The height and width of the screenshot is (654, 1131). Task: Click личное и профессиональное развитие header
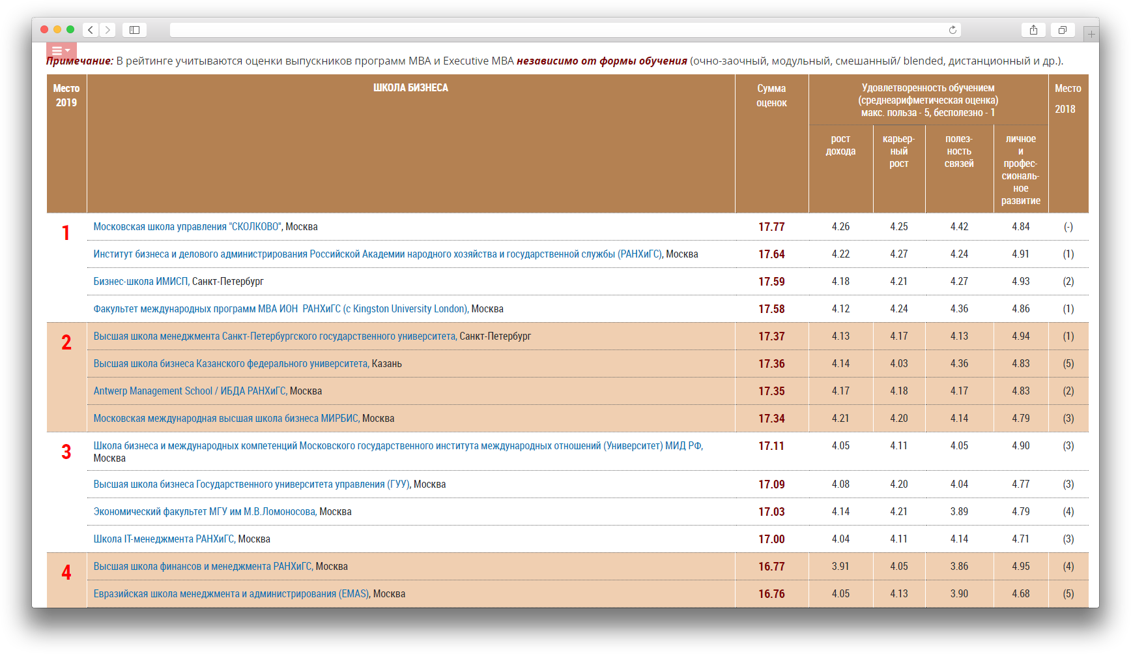pyautogui.click(x=1020, y=170)
